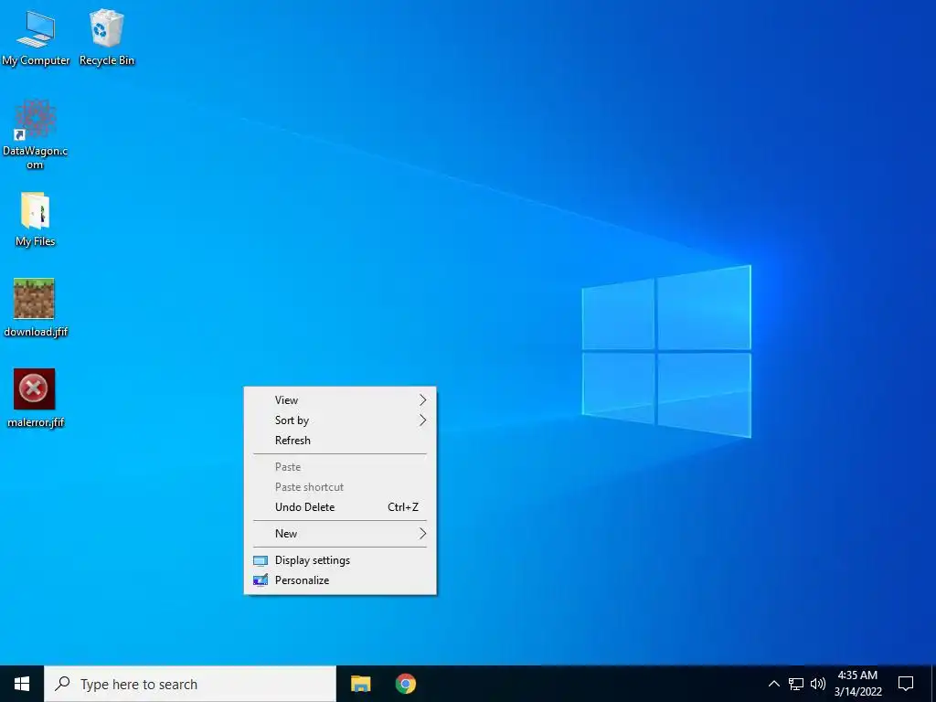Choose Refresh in the context menu
The width and height of the screenshot is (936, 702).
point(340,441)
